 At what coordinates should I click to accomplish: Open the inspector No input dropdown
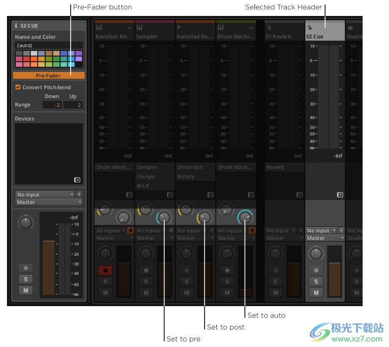45,194
